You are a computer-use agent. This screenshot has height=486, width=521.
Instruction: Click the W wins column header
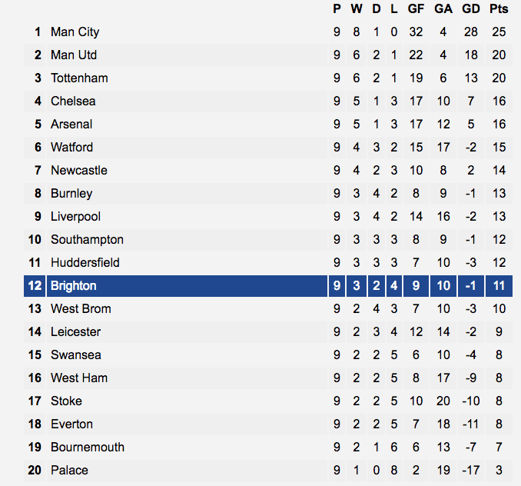(357, 9)
